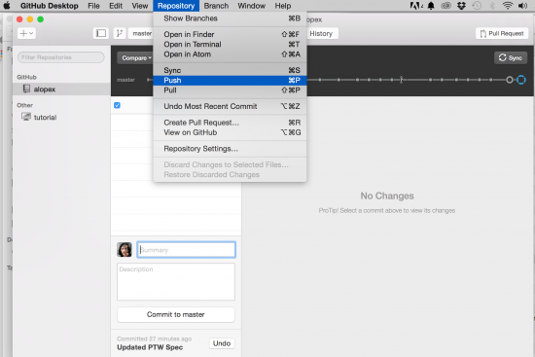The width and height of the screenshot is (535, 357).
Task: Choose Open in Atom
Action: (230, 54)
